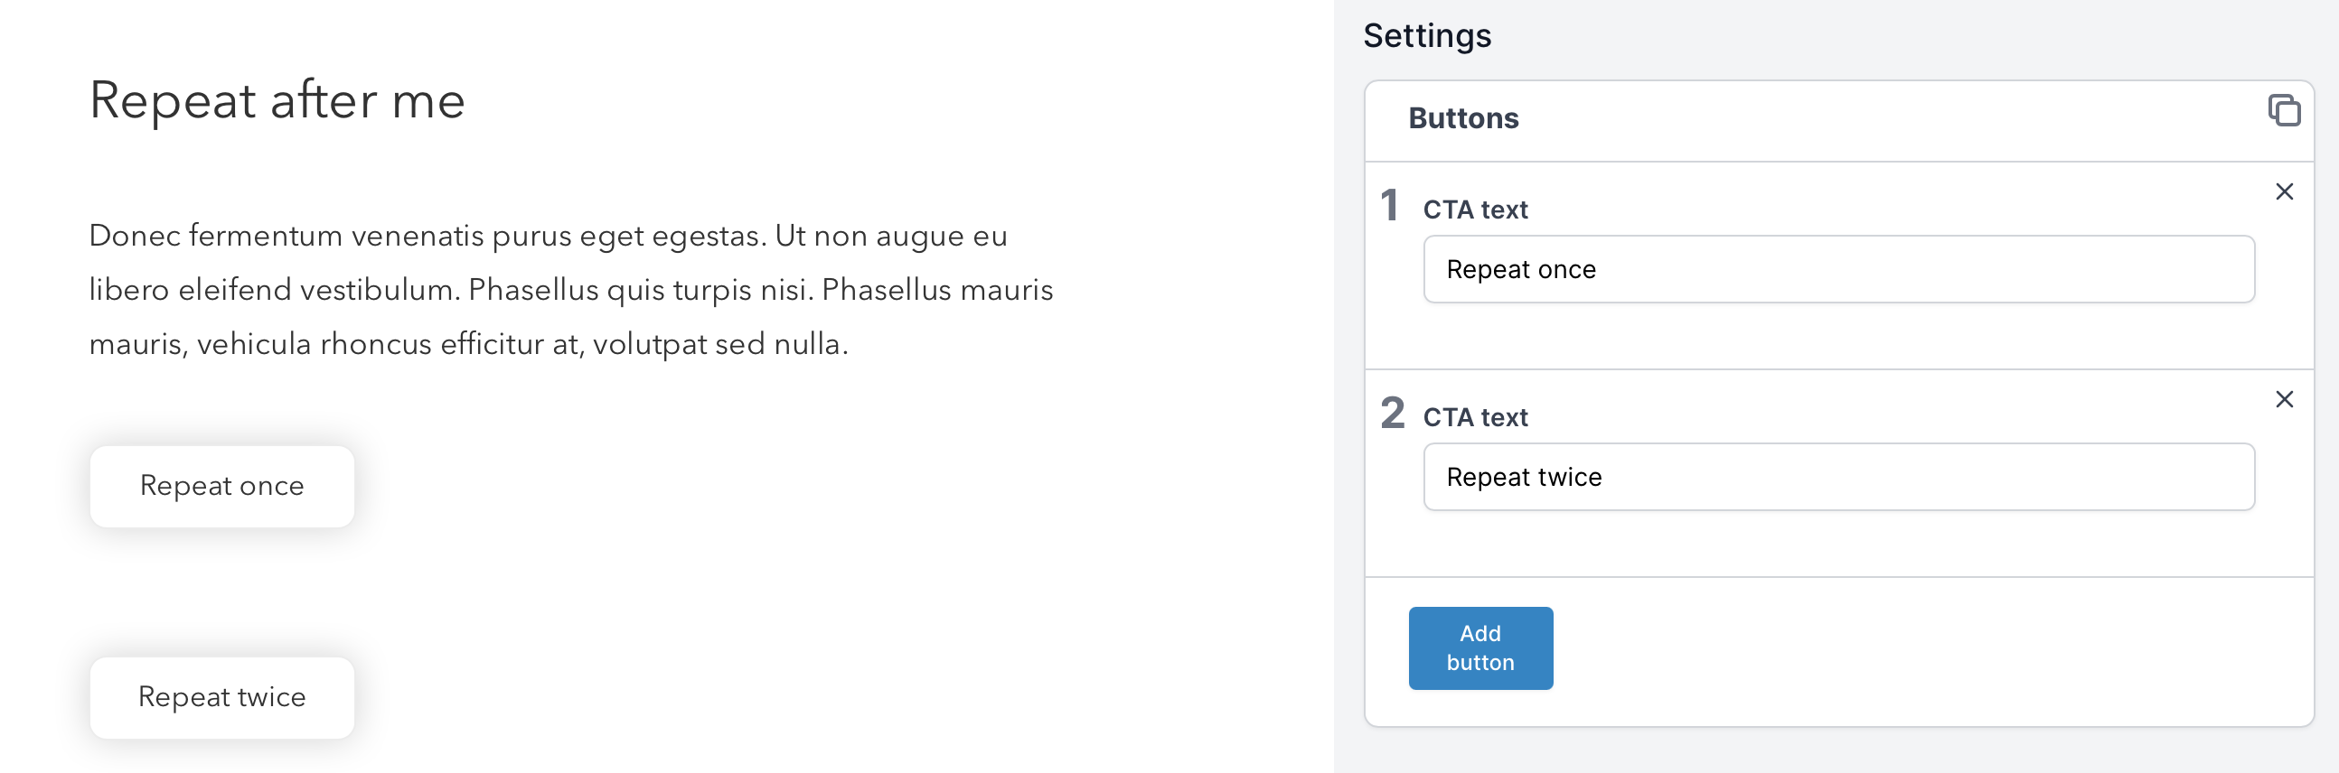Focus the 'Repeat once' CTA text field

pyautogui.click(x=1838, y=269)
